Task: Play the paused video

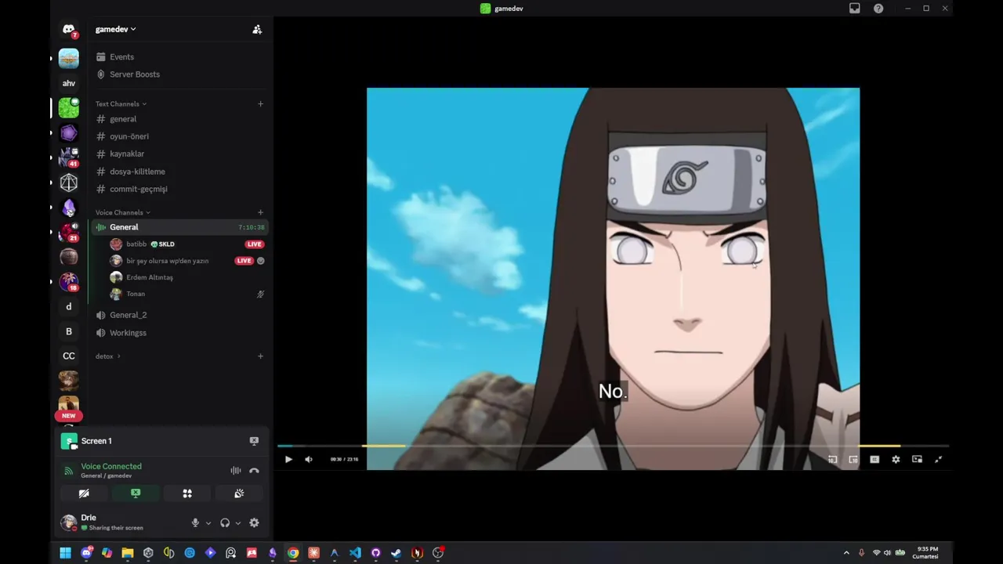Action: (288, 459)
